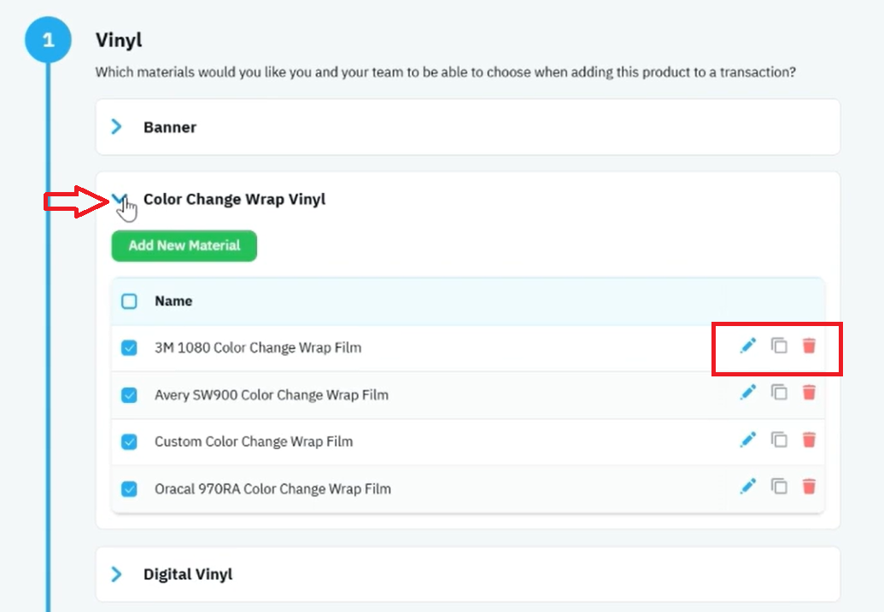
Task: Uncheck Oracal 970RA Color Change Wrap Film
Action: click(x=129, y=488)
